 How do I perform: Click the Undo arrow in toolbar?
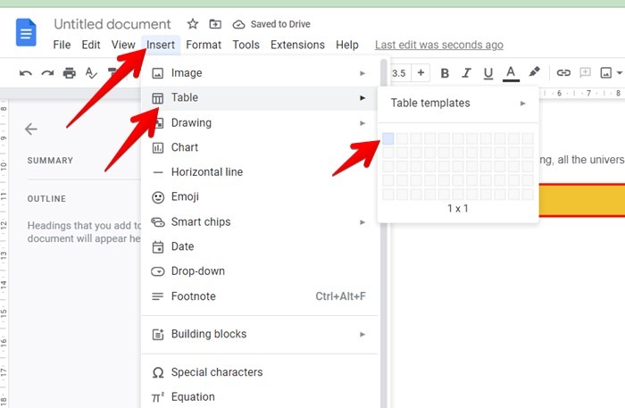click(26, 73)
